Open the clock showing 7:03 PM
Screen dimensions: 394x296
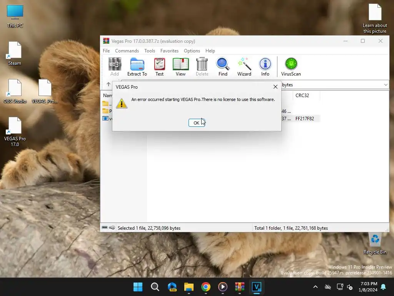[368, 287]
